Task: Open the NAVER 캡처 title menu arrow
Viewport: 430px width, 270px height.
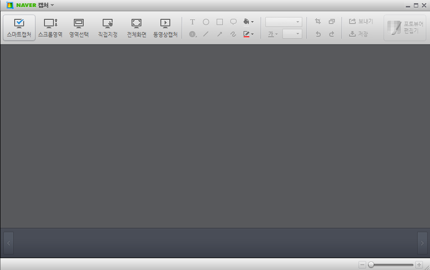Action: point(53,5)
